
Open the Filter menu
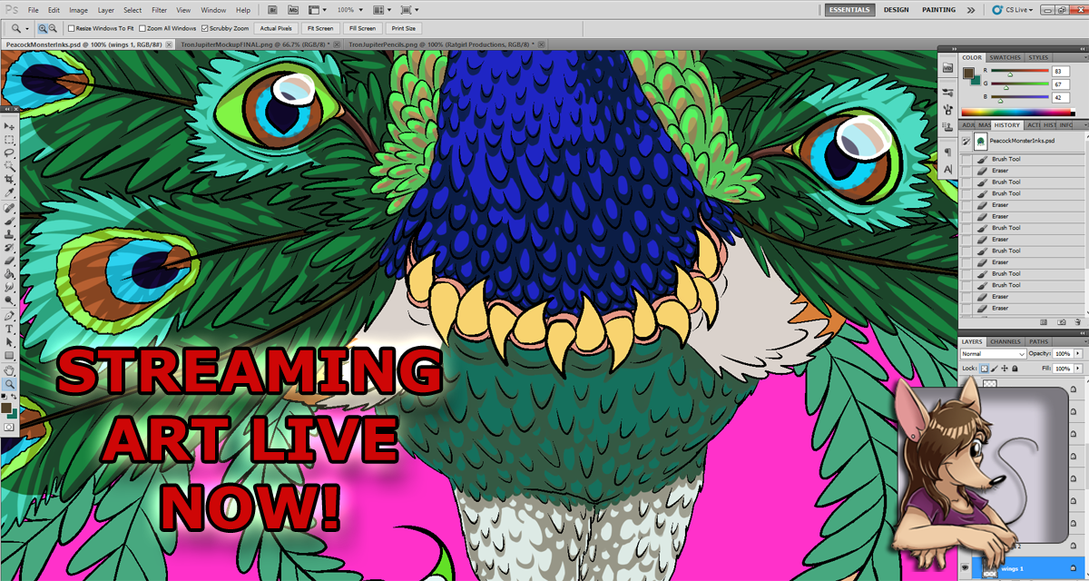point(160,10)
